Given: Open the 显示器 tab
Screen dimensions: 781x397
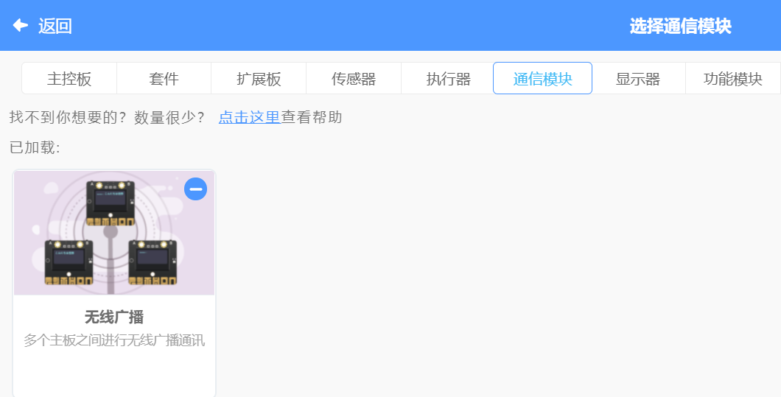Looking at the screenshot, I should tap(638, 78).
